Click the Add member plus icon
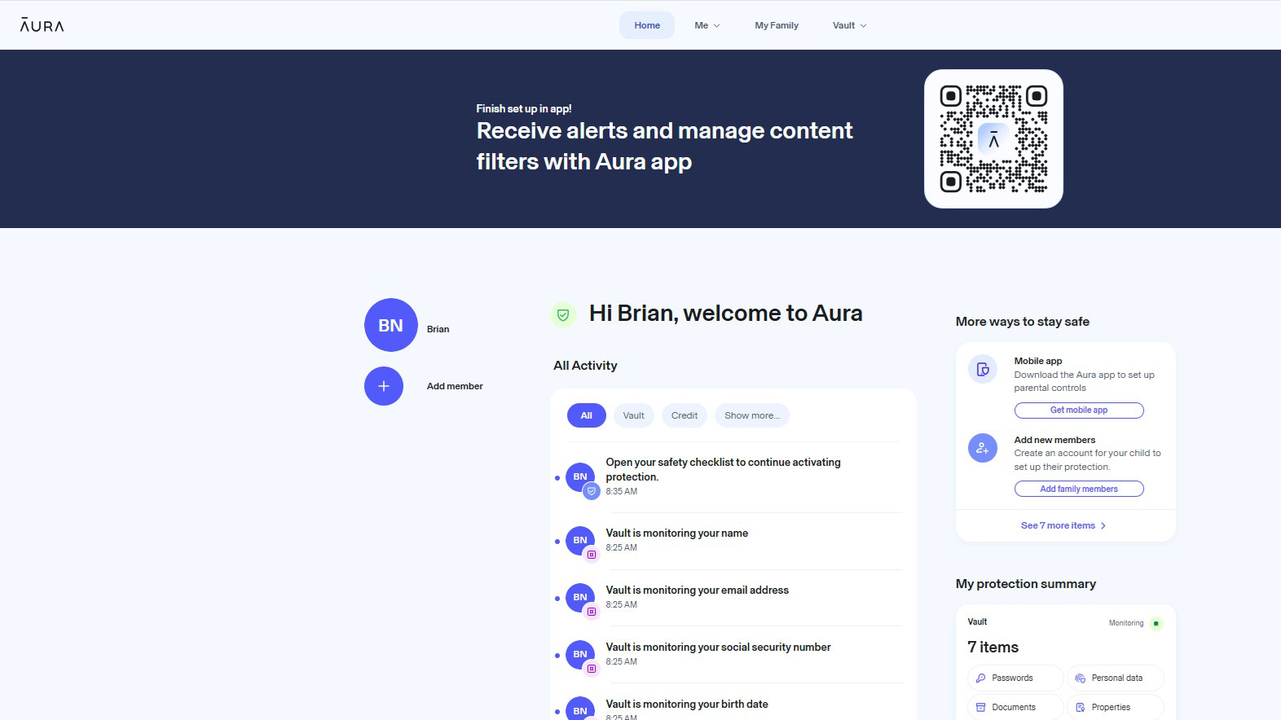Image resolution: width=1281 pixels, height=720 pixels. click(384, 386)
